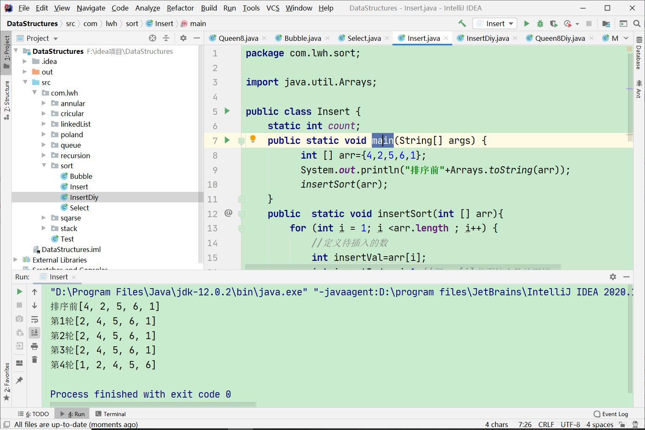
Task: Toggle scroll to end in Run console
Action: (35, 332)
